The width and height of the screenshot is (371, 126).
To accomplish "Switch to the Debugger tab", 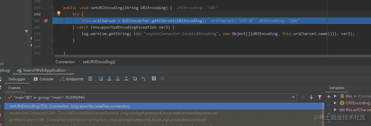I will click(17, 79).
